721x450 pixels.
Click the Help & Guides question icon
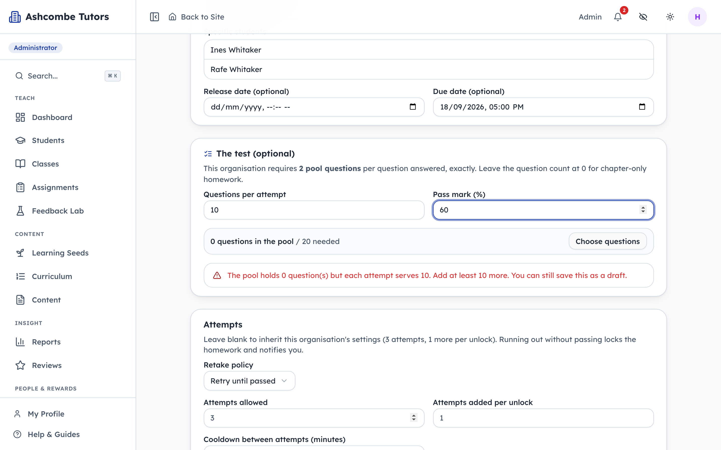(x=17, y=434)
